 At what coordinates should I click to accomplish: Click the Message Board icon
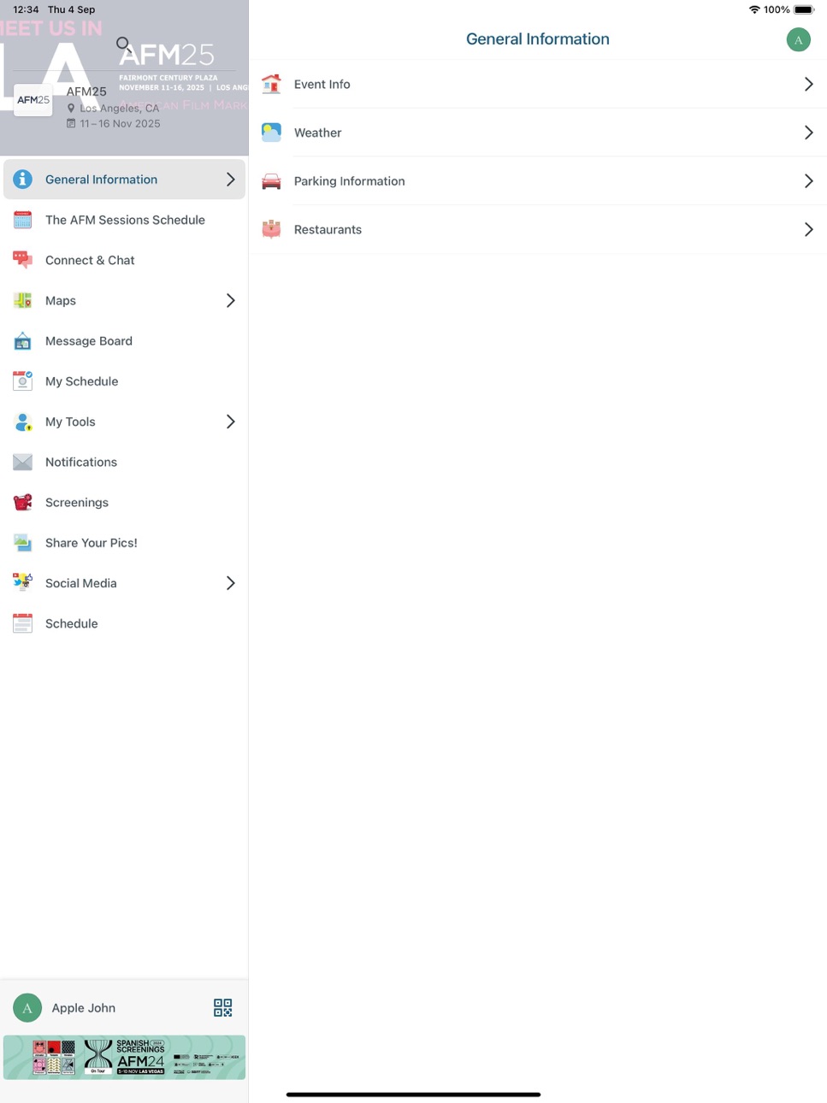click(23, 341)
